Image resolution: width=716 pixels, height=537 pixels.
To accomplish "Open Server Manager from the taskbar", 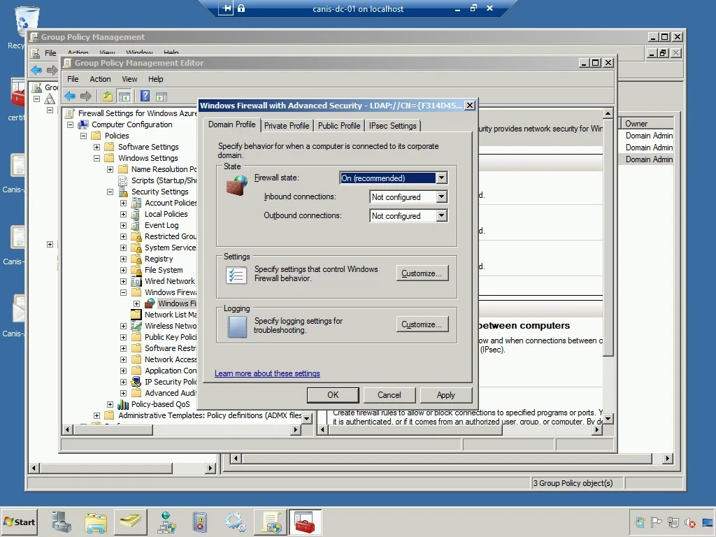I will (x=62, y=522).
